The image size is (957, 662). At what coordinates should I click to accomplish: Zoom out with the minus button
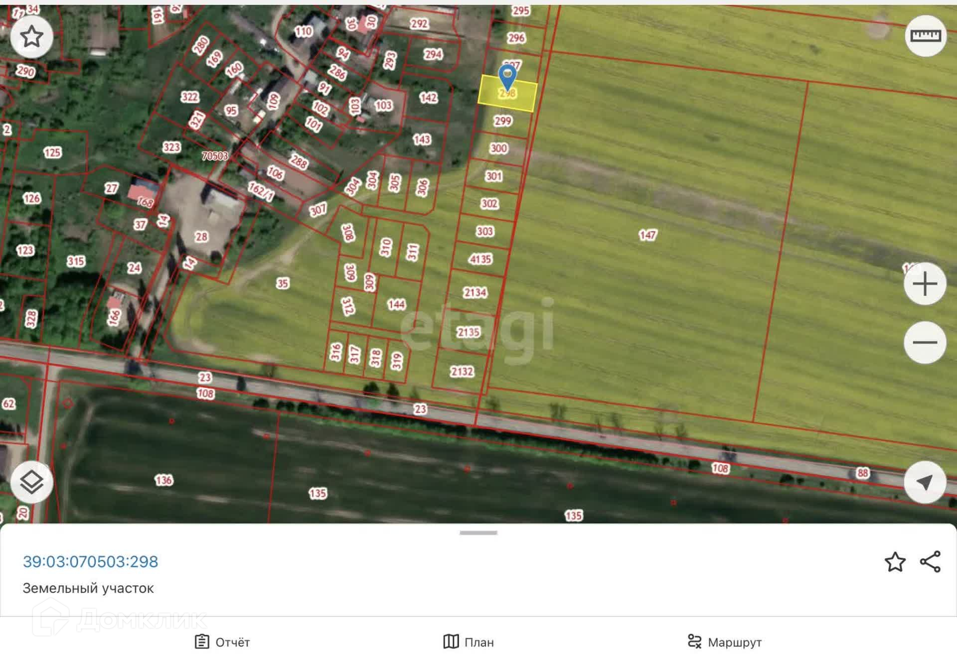tap(925, 342)
